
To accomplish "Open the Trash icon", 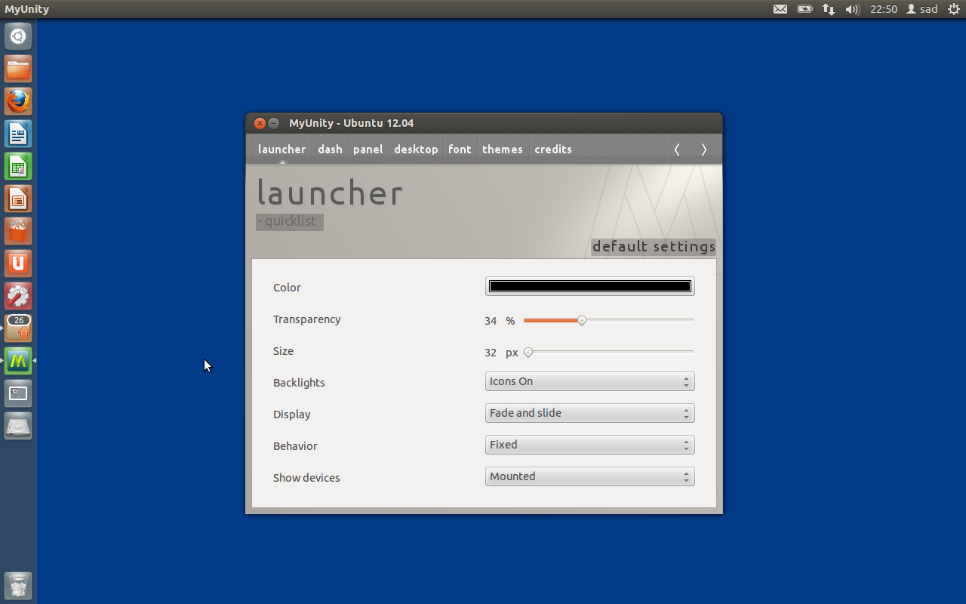I will click(x=18, y=586).
